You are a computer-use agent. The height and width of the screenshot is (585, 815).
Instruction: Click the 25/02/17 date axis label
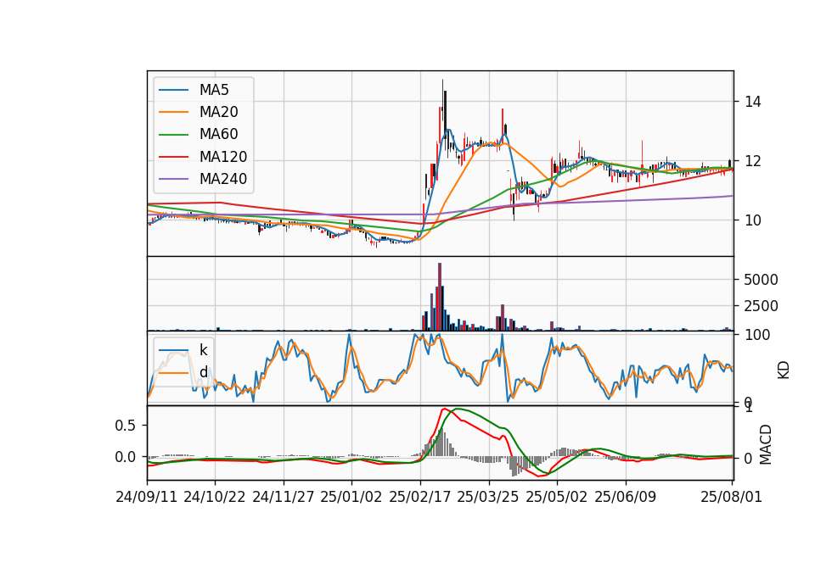click(419, 497)
